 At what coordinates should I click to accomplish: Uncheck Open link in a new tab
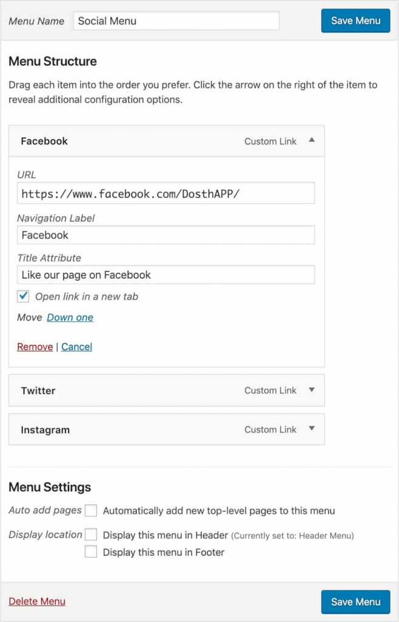point(23,296)
